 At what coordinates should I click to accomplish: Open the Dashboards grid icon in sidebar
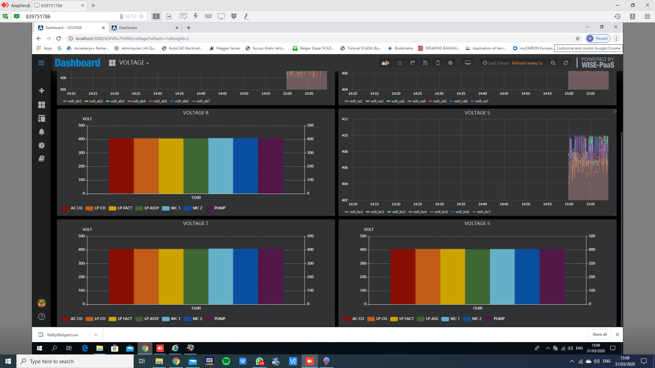coord(42,105)
